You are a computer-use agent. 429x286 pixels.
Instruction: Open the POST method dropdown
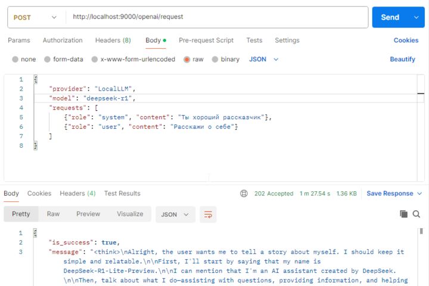pos(35,17)
